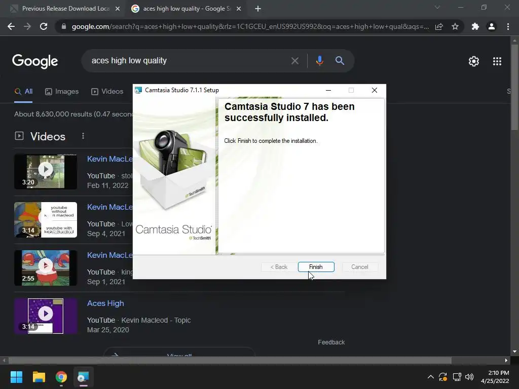The width and height of the screenshot is (519, 389).
Task: Open the Chrome extensions puzzle icon
Action: coord(475,26)
